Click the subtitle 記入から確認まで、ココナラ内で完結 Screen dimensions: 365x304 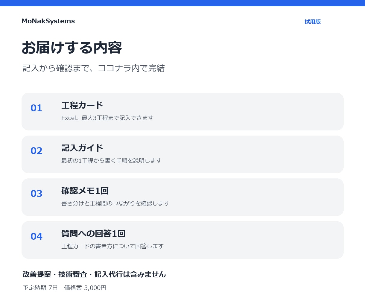click(94, 68)
